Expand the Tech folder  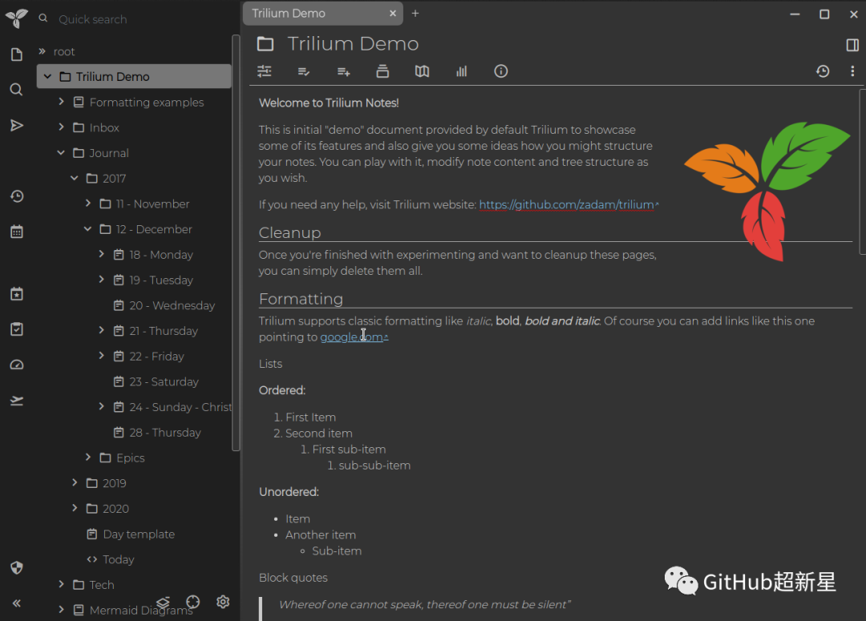[x=61, y=584]
